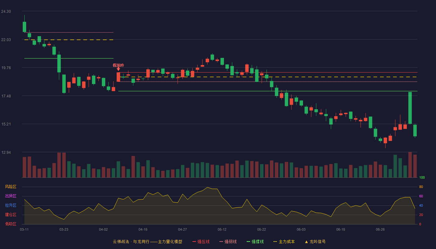
Task: Click the first green candlestick at 03-11
Action: tap(24, 27)
